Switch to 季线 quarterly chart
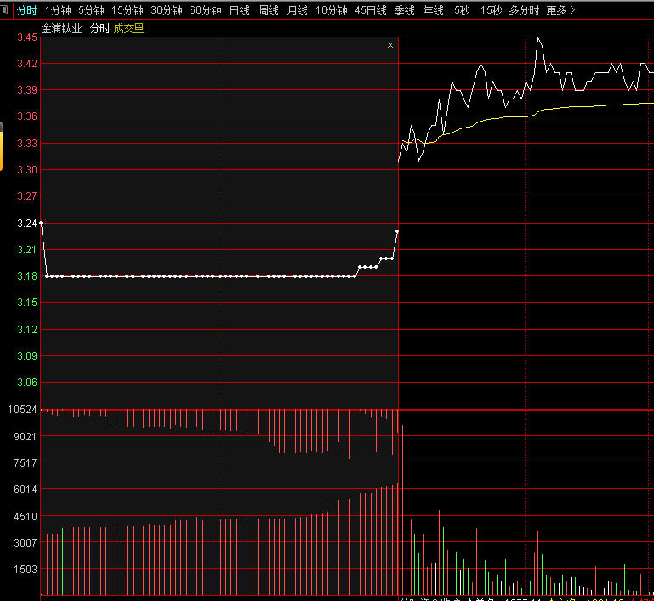This screenshot has width=654, height=601. tap(405, 10)
